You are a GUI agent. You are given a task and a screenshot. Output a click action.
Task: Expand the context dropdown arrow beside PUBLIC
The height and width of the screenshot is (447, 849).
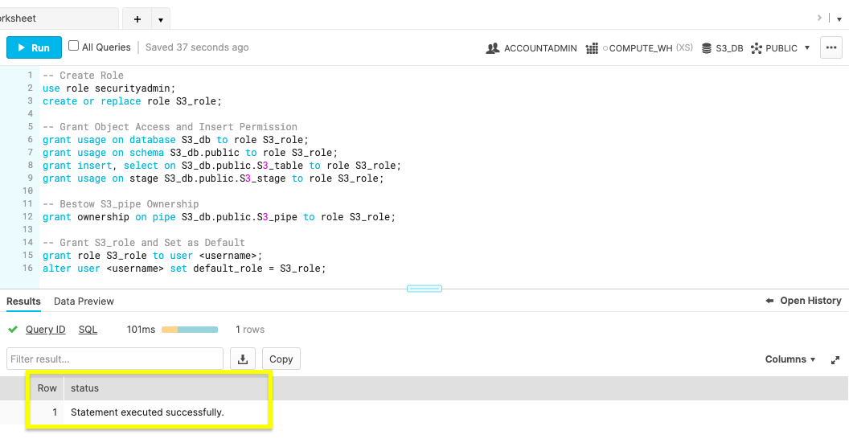(x=806, y=48)
